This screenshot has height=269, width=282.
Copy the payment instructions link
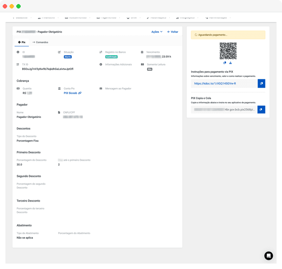[261, 83]
